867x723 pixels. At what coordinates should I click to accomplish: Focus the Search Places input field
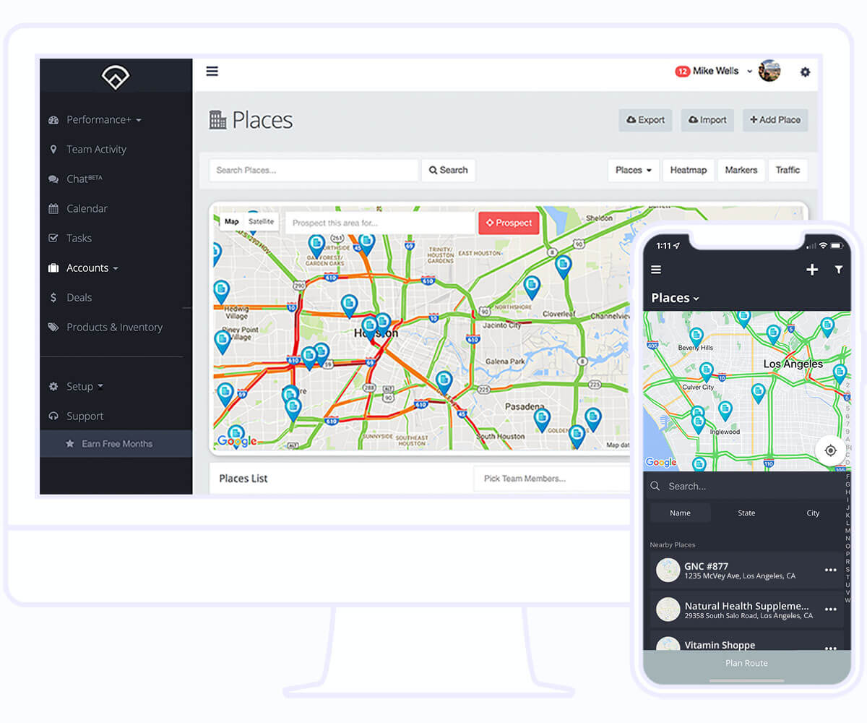314,171
